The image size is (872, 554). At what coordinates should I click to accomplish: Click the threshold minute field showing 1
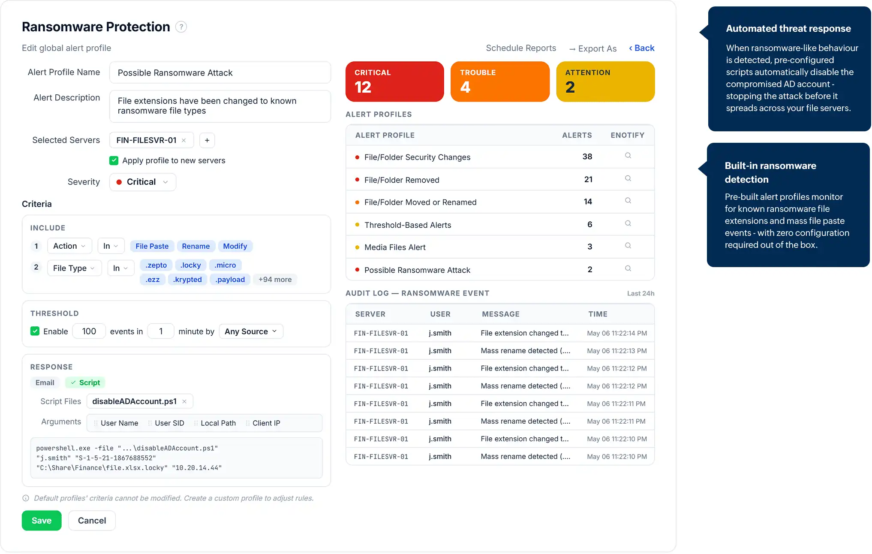[x=161, y=331]
